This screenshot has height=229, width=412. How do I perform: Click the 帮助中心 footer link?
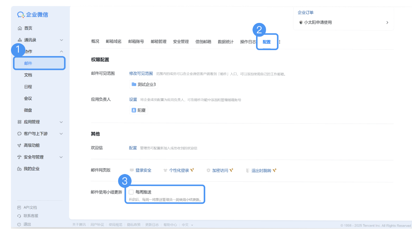click(170, 225)
